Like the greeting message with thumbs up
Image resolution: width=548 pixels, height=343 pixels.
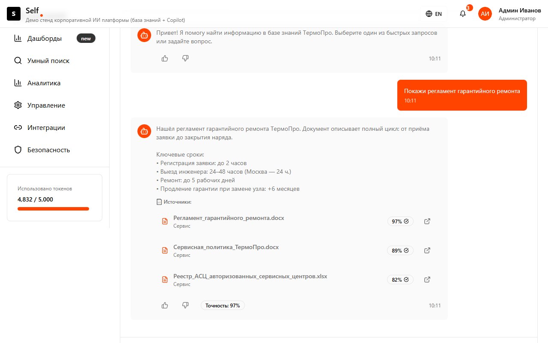(x=165, y=58)
